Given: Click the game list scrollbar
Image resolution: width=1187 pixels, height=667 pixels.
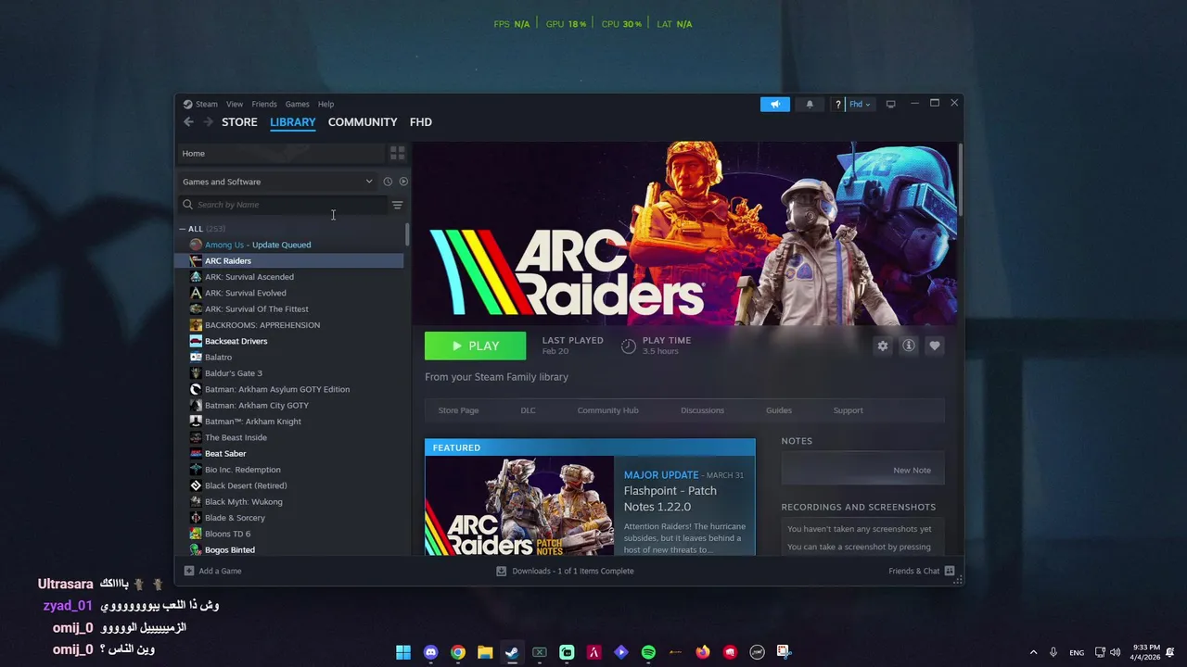Looking at the screenshot, I should click(407, 234).
